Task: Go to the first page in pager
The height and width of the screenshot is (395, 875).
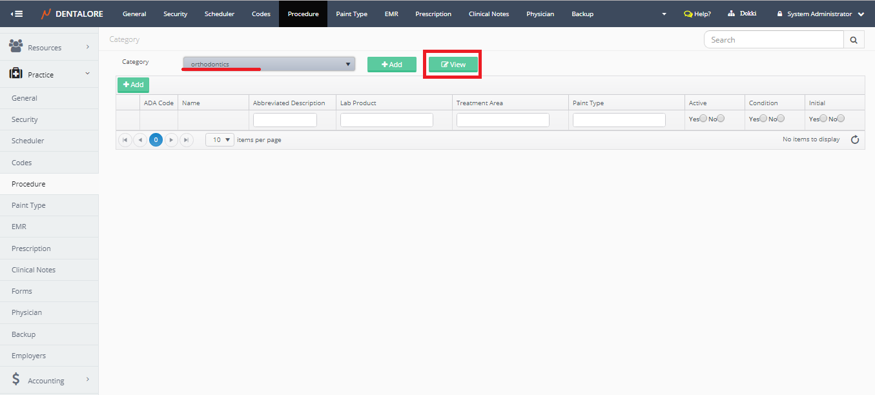Action: tap(125, 139)
